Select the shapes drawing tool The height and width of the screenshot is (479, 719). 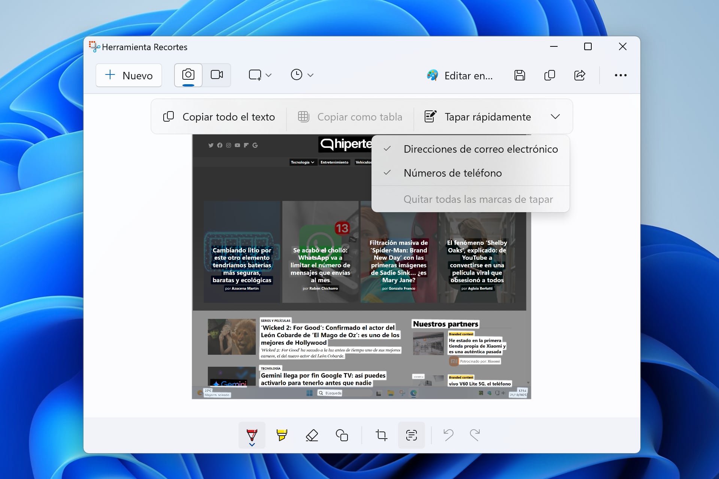(x=342, y=435)
